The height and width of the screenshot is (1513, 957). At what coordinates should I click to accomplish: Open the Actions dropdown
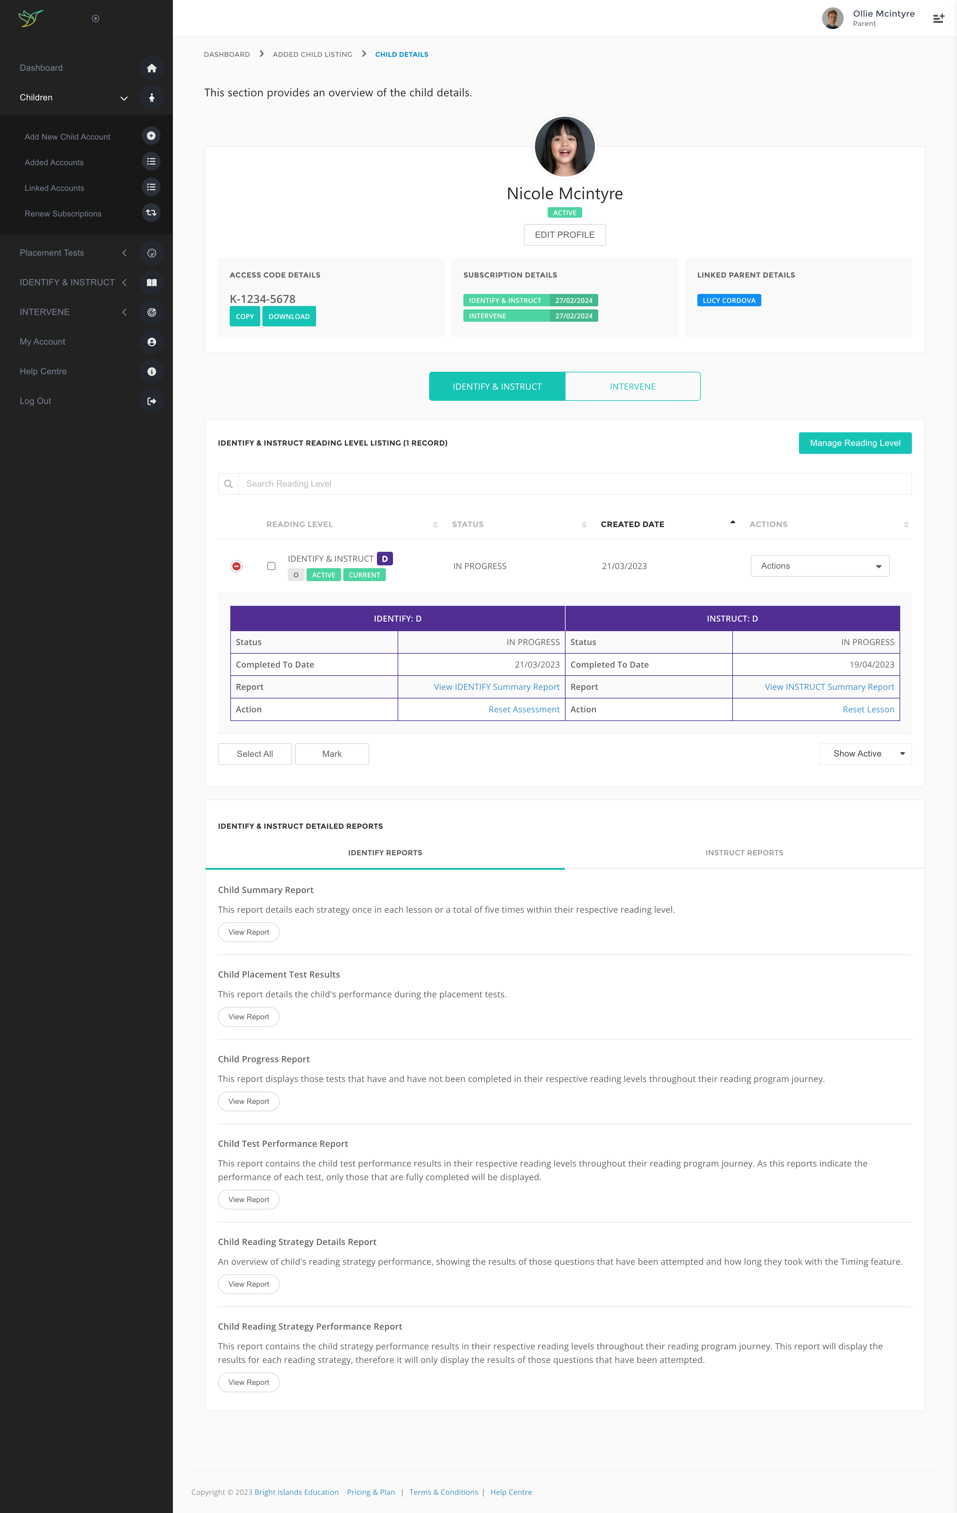(x=819, y=566)
